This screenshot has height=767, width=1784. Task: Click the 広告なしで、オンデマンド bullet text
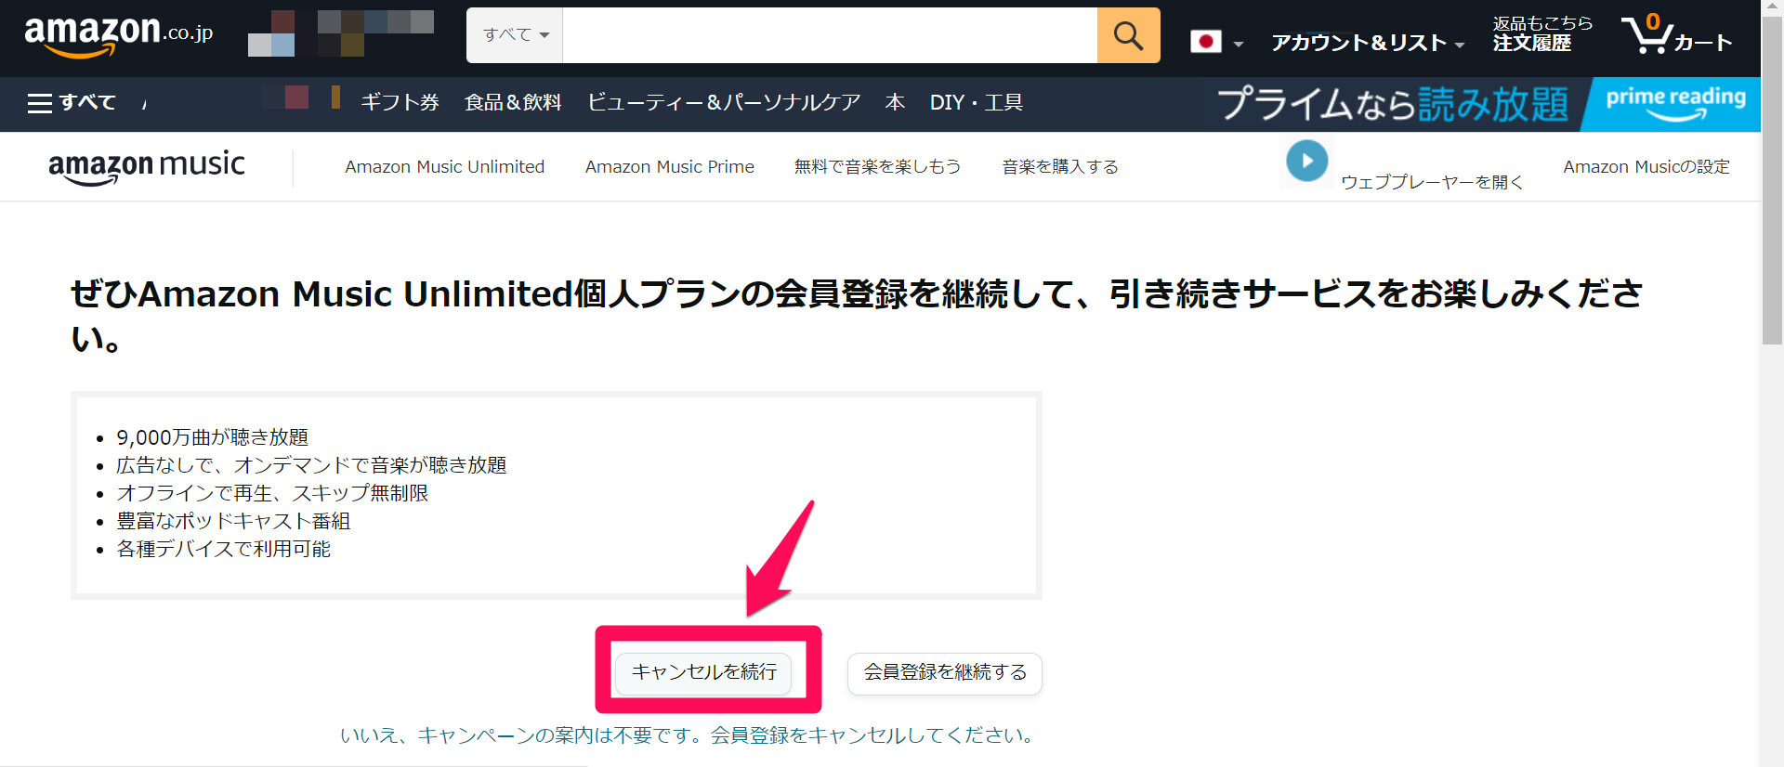tap(311, 465)
